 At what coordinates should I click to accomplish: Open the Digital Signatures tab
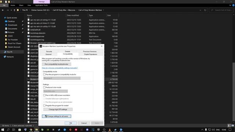[x=91, y=54]
